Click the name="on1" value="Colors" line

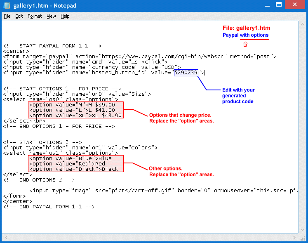(80, 148)
